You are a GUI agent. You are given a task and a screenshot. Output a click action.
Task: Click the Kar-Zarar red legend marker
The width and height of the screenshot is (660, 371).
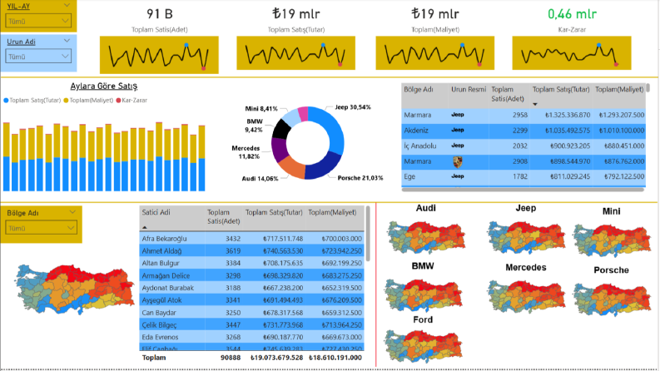(118, 101)
